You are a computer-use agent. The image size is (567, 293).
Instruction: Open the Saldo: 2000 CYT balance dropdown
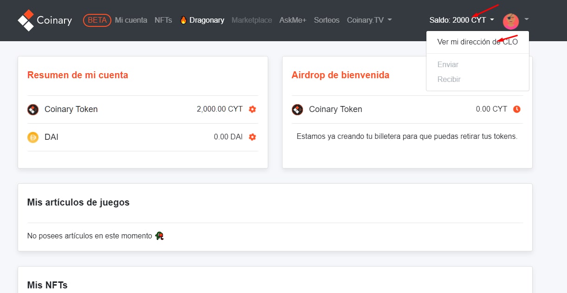coord(462,20)
